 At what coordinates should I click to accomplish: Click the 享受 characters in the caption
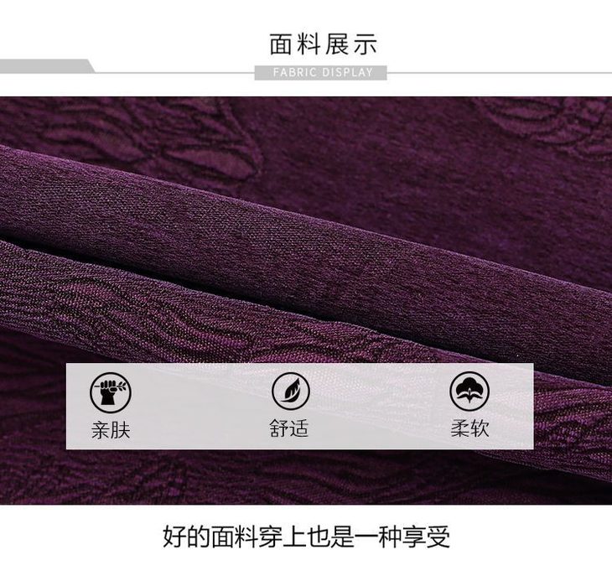point(426,537)
